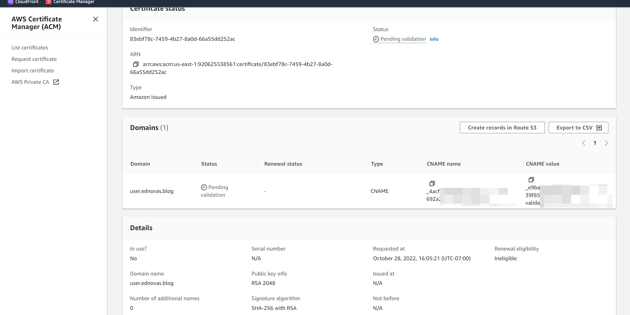Select page 1 in domains pagination
630x315 pixels.
point(595,143)
